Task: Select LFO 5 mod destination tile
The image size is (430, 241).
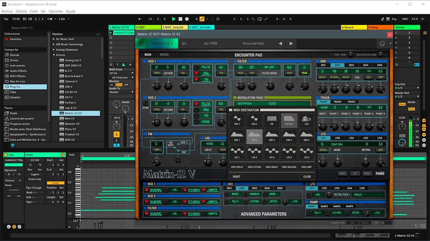Action: (306, 152)
